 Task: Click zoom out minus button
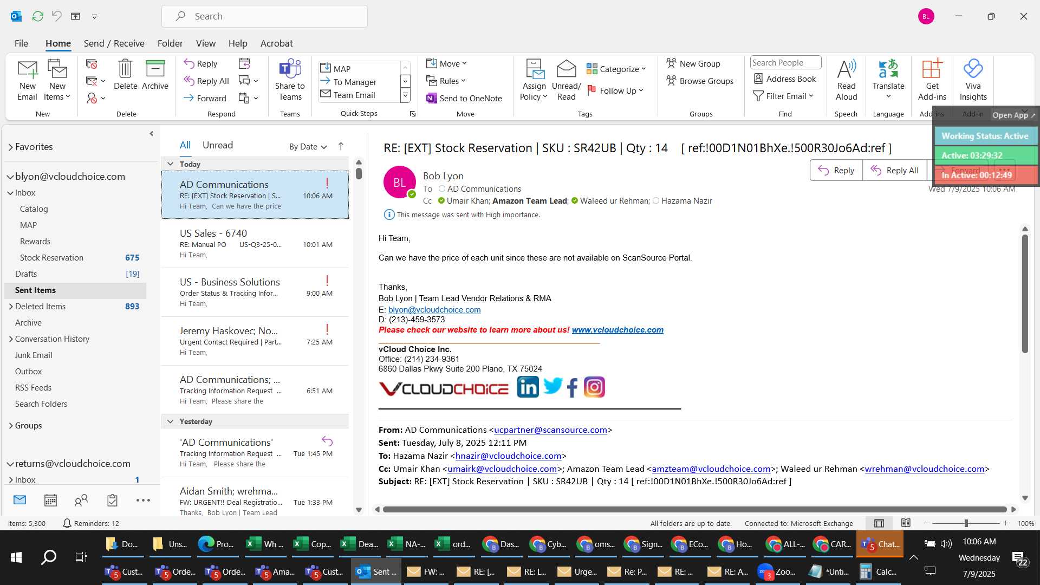[926, 523]
